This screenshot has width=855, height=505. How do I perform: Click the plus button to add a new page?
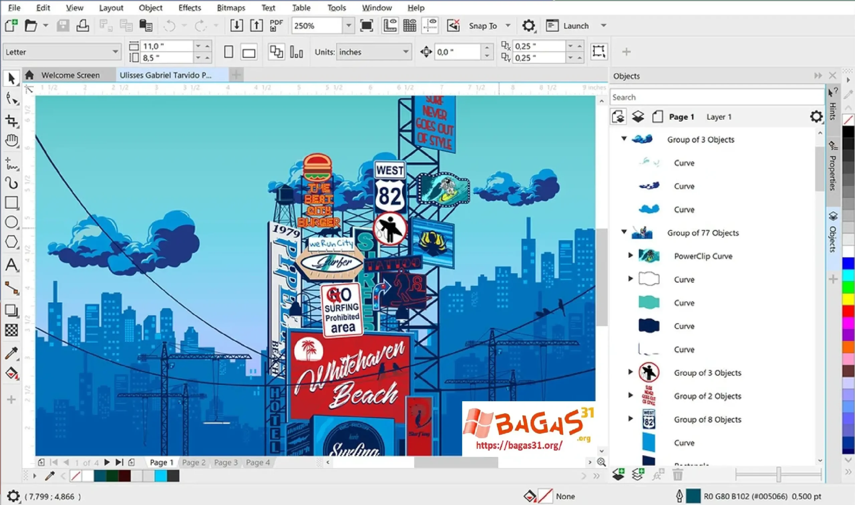pyautogui.click(x=236, y=74)
